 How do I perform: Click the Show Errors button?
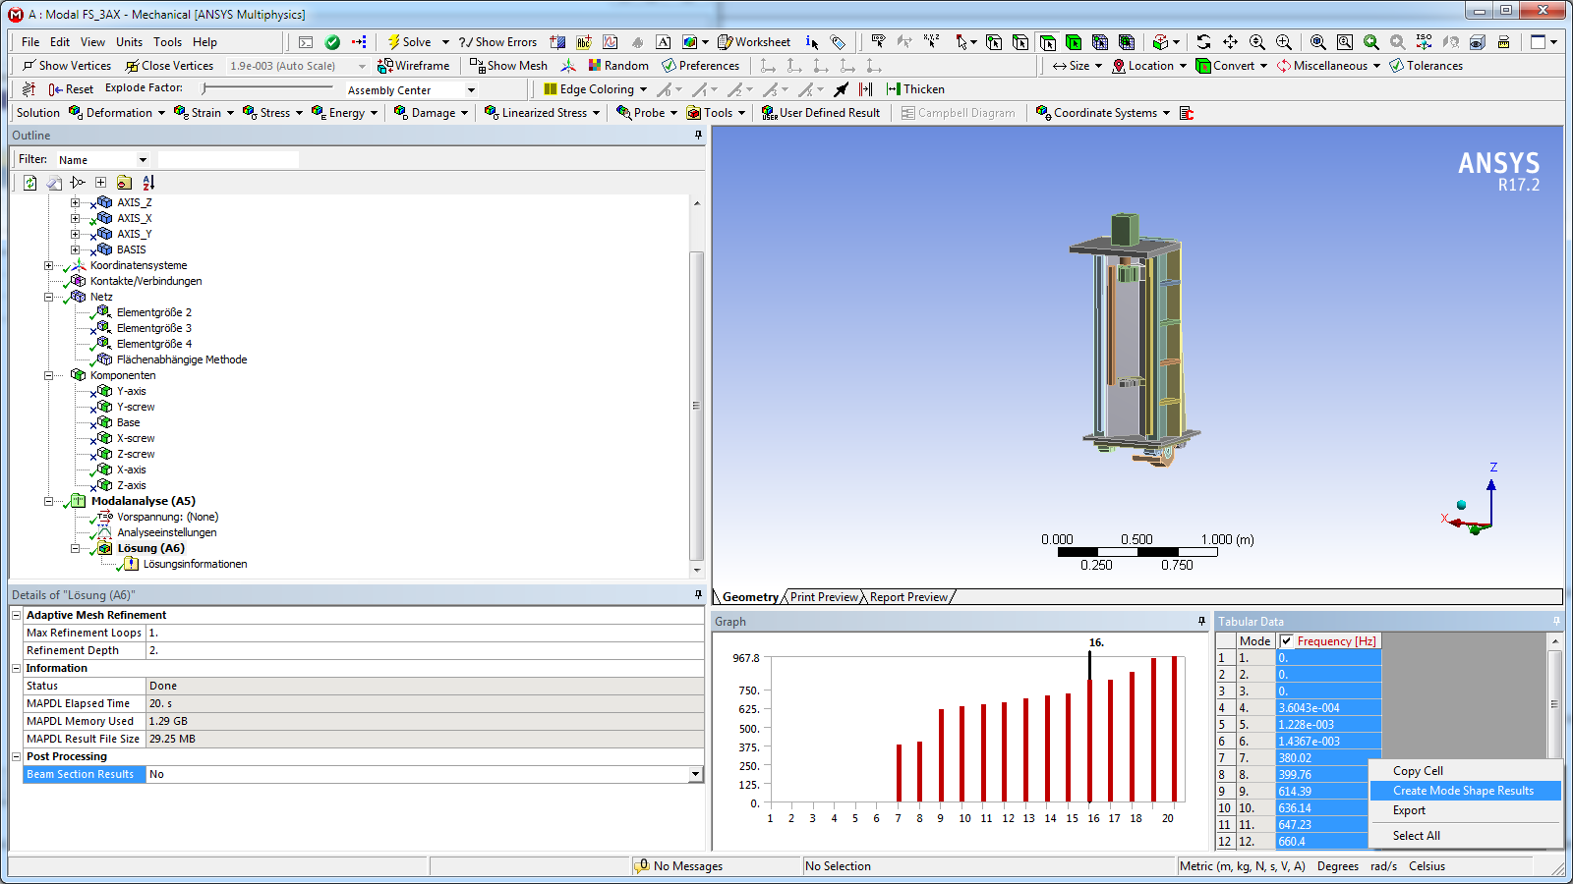click(x=498, y=42)
